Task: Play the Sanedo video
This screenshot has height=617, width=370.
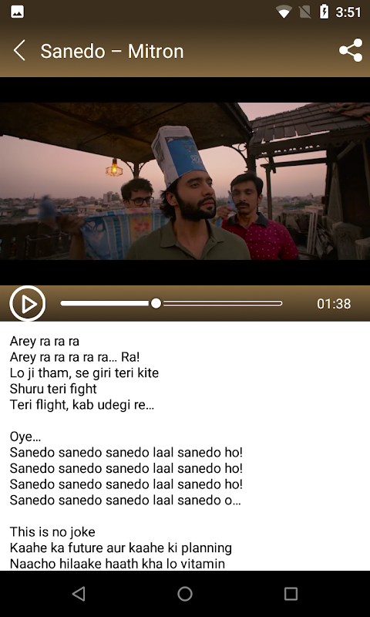Action: pyautogui.click(x=28, y=303)
